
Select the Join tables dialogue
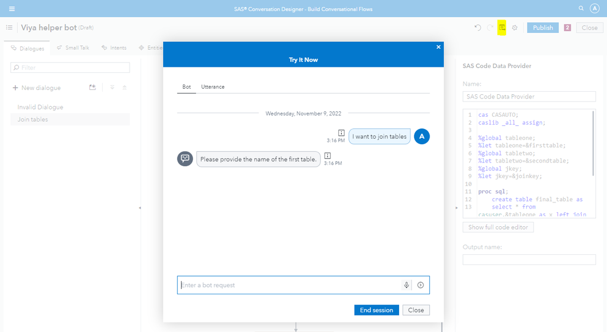coord(70,119)
